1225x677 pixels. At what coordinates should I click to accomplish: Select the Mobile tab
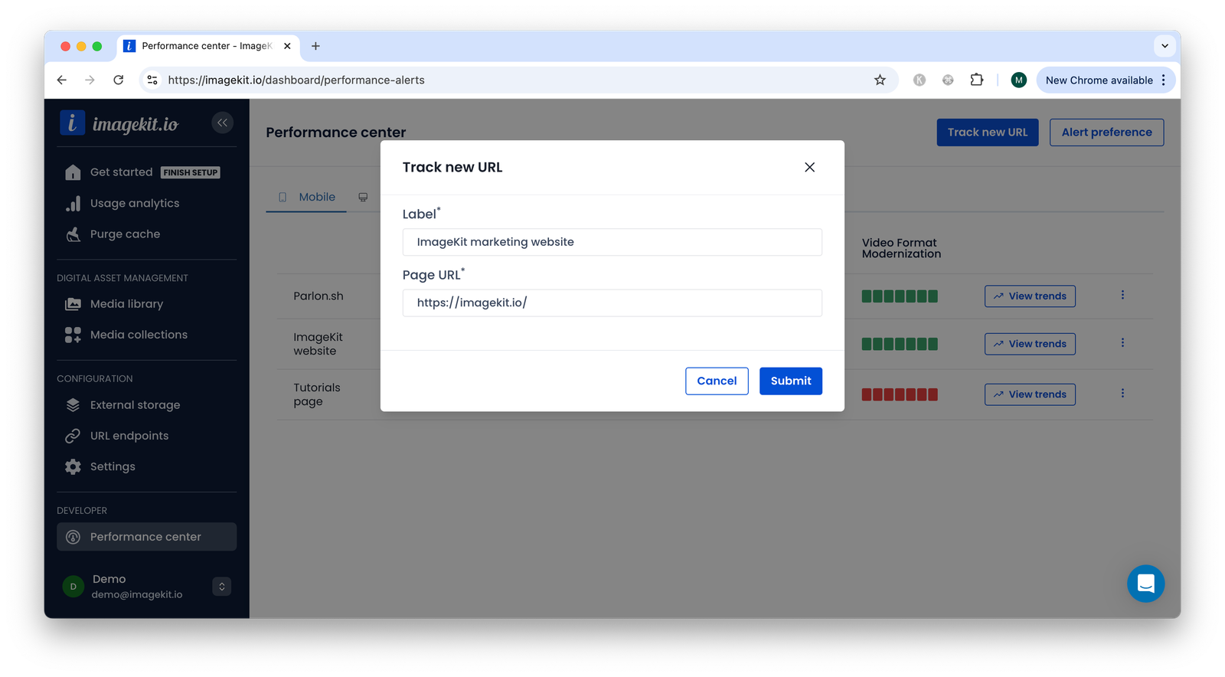click(x=306, y=198)
